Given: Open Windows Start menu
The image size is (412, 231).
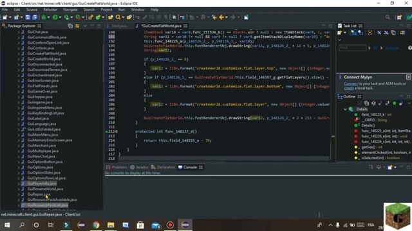Looking at the screenshot, I should point(7,225).
